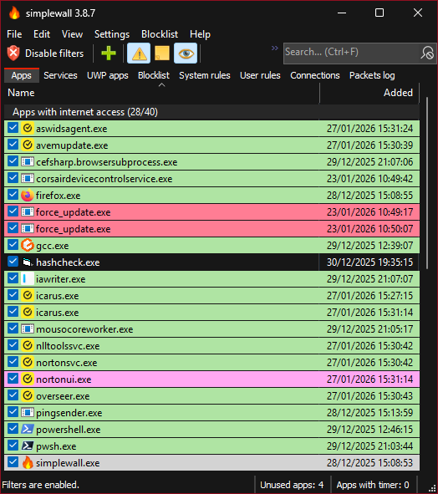Toggle the yellow note log icon
This screenshot has width=438, height=494.
point(162,53)
